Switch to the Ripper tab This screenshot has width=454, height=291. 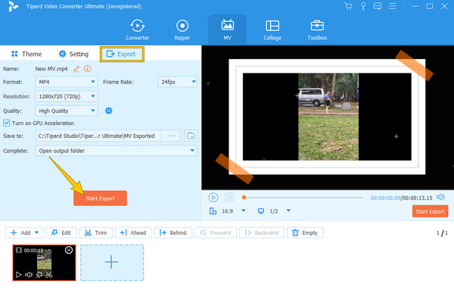point(182,30)
